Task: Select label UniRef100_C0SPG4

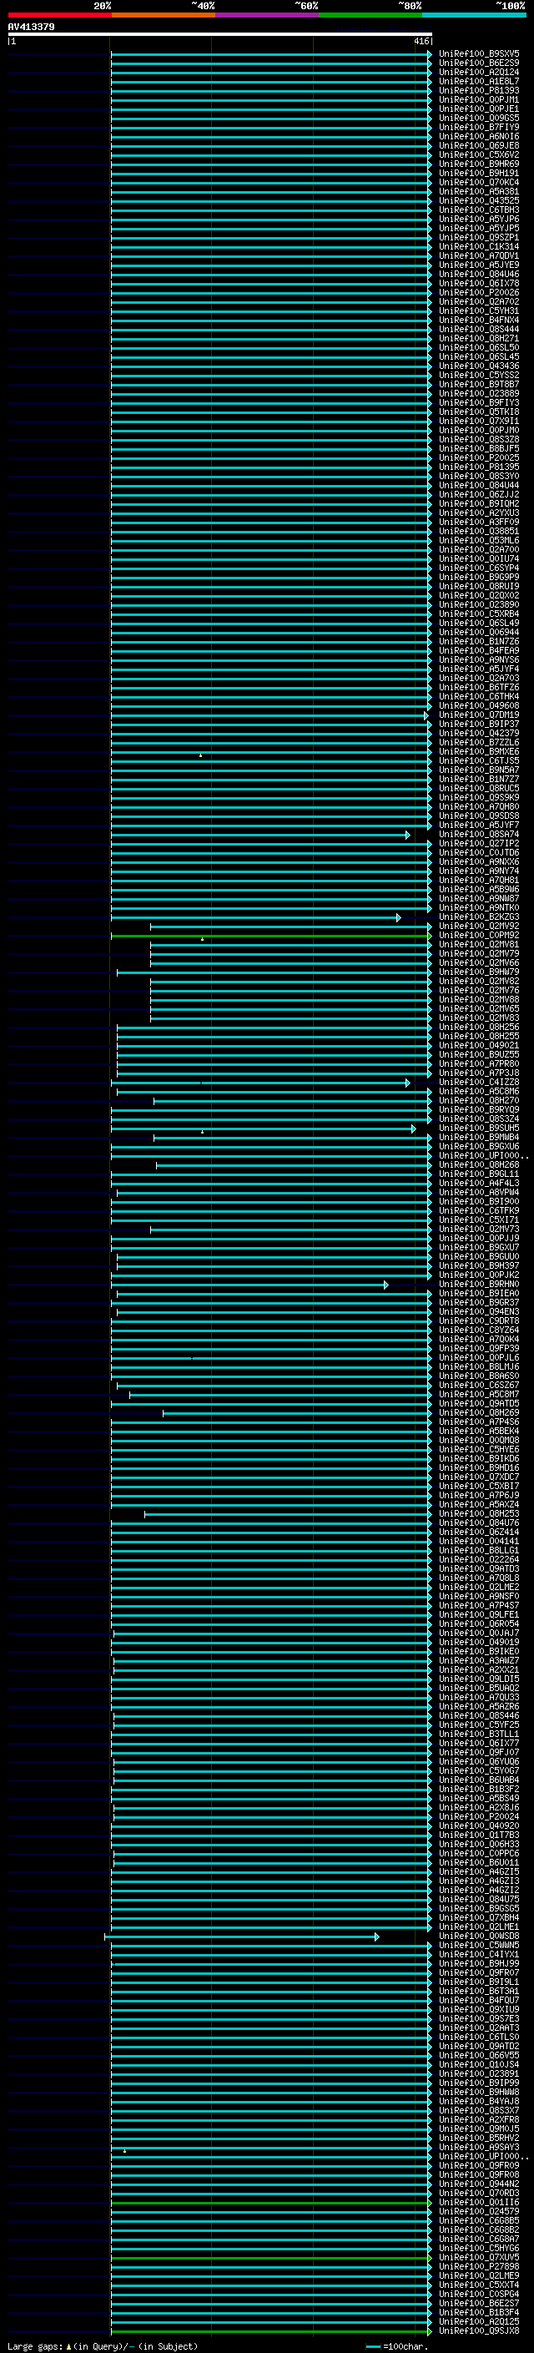Action: point(478,2295)
